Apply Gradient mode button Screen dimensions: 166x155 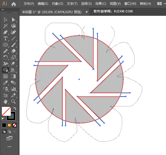pyautogui.click(x=9, y=125)
